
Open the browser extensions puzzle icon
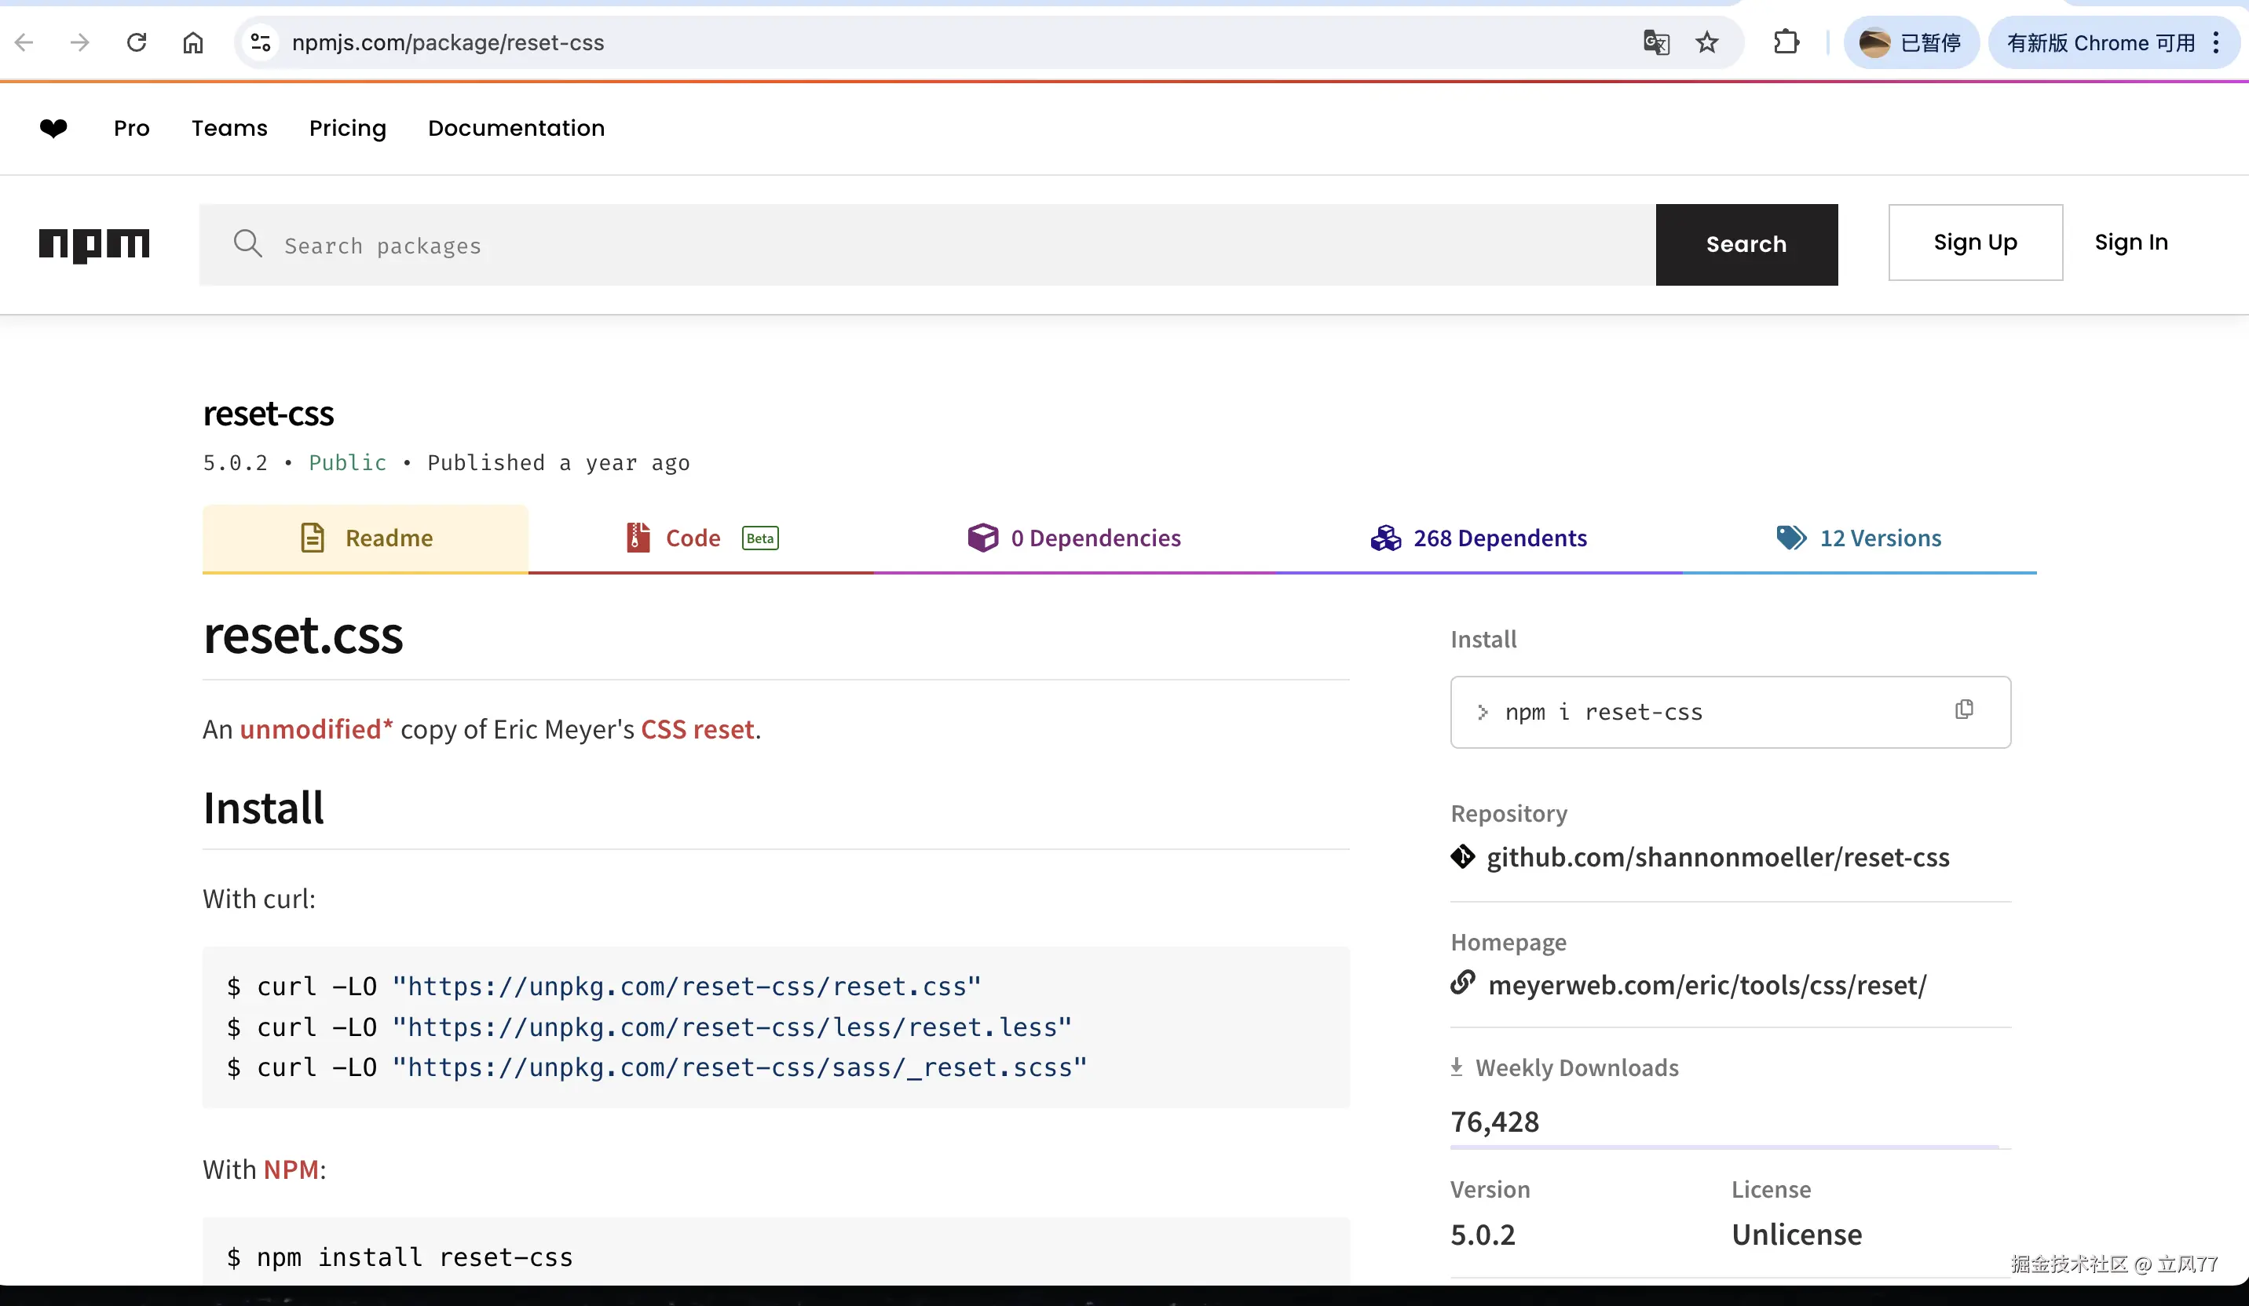click(1786, 42)
